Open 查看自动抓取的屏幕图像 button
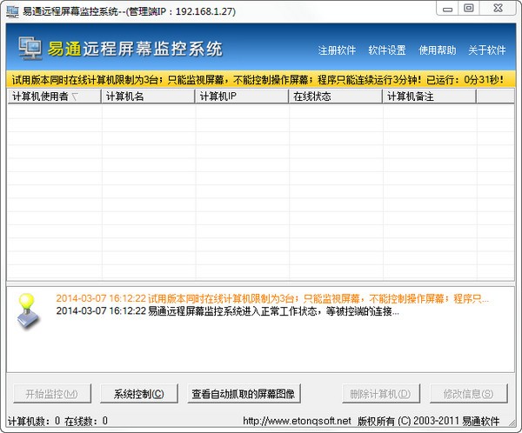522x433 pixels. (x=244, y=394)
